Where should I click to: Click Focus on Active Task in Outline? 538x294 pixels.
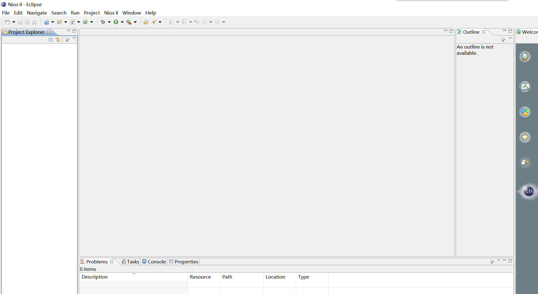[503, 40]
